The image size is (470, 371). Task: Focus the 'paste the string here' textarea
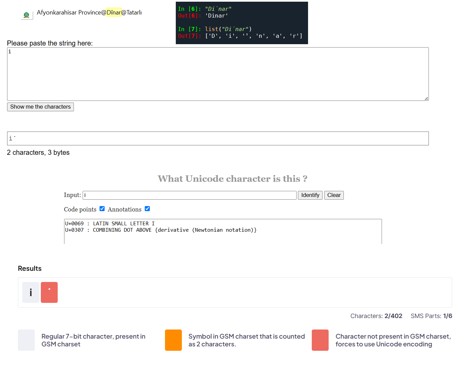coord(218,74)
